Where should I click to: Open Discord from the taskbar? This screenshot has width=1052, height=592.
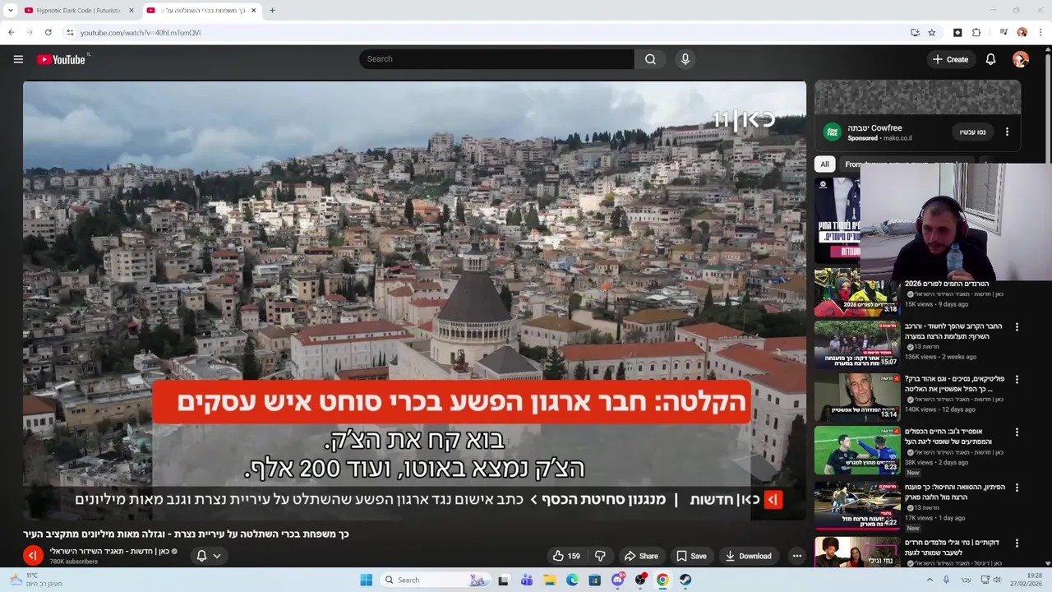617,580
